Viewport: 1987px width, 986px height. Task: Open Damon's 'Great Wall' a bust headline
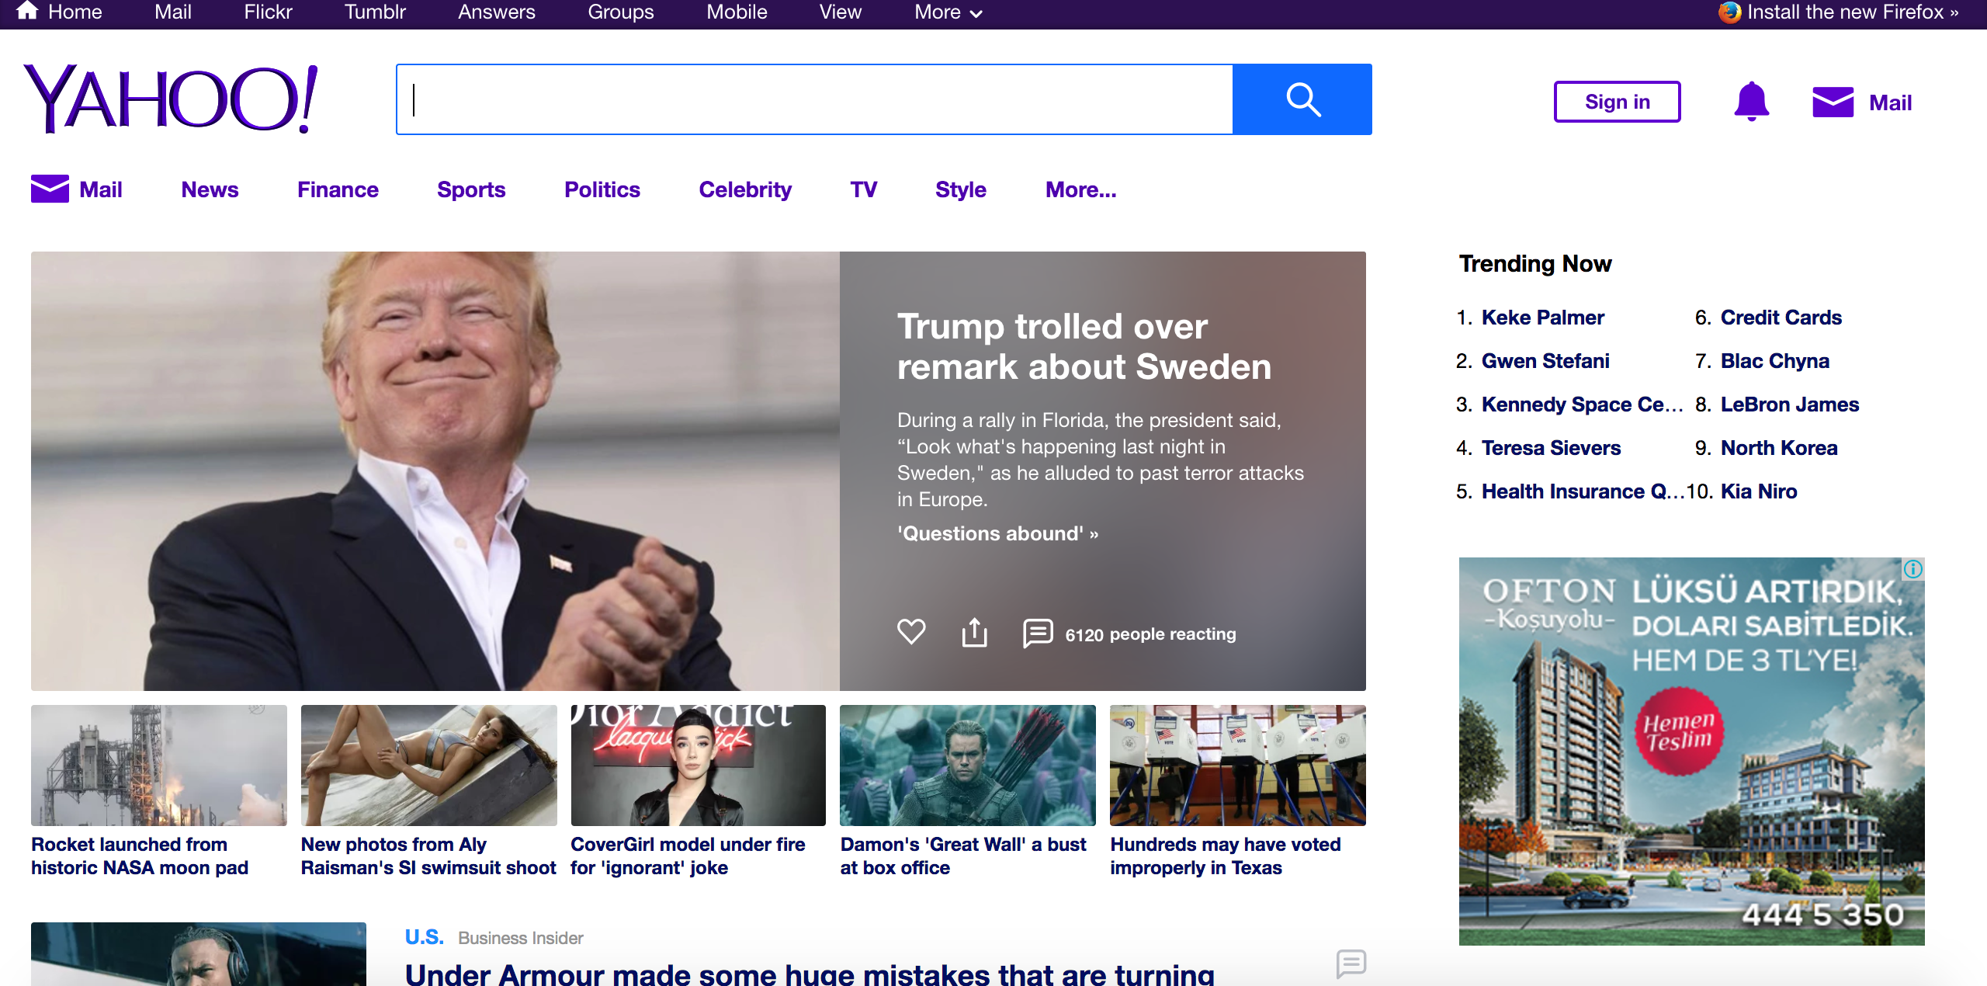[x=963, y=856]
